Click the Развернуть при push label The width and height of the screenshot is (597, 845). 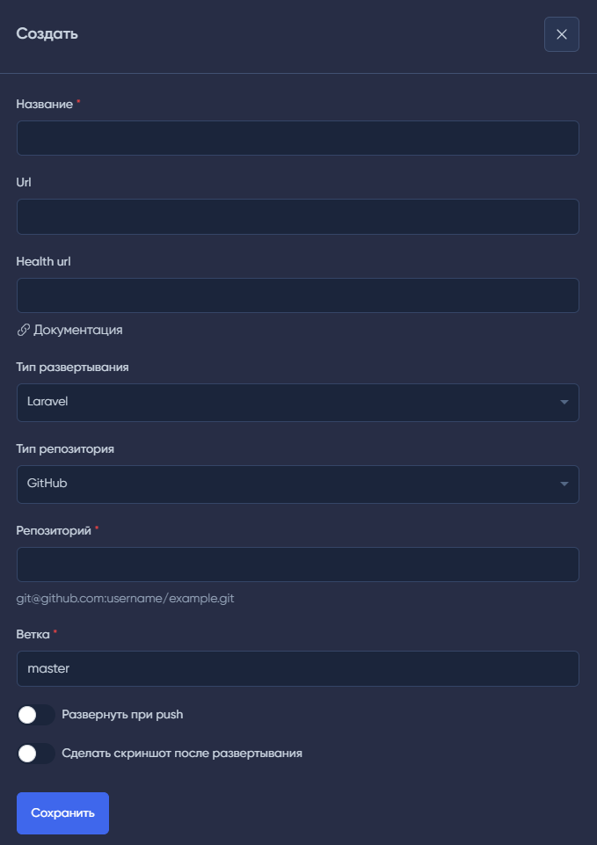(x=122, y=715)
